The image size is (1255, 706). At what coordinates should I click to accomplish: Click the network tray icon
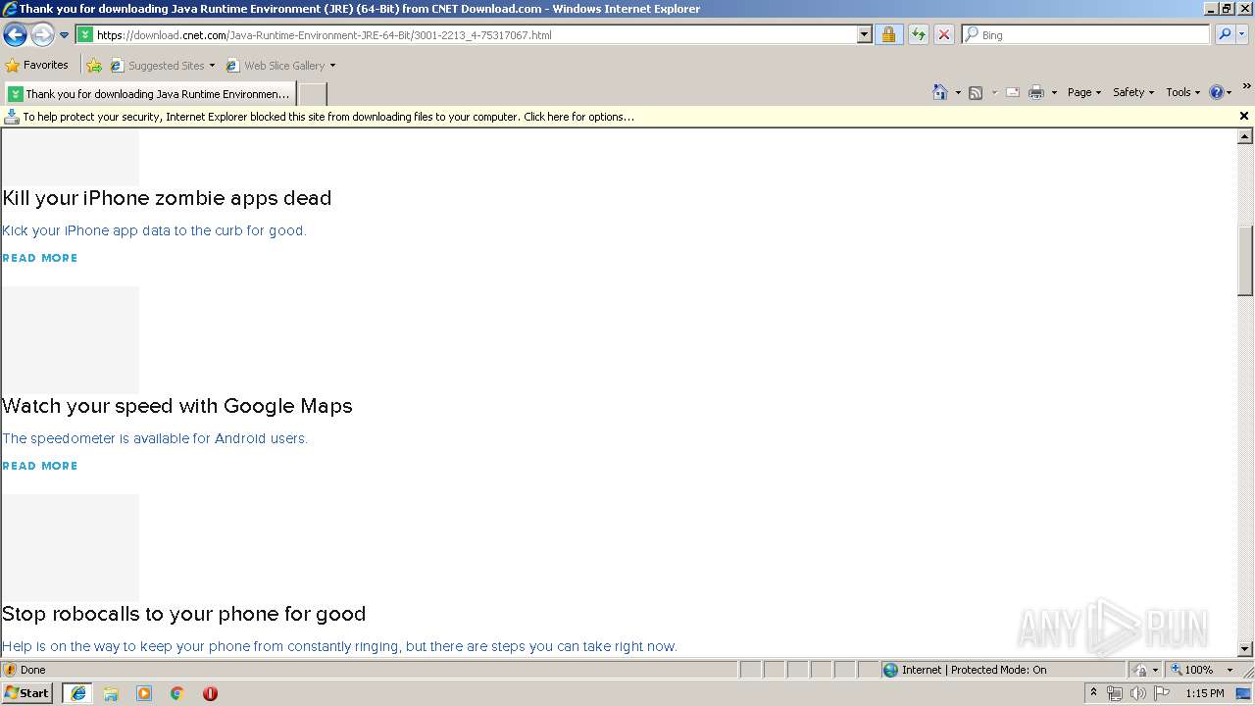pos(1115,693)
